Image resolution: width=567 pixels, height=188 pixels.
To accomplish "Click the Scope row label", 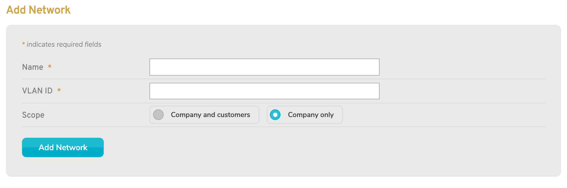I will [x=33, y=115].
